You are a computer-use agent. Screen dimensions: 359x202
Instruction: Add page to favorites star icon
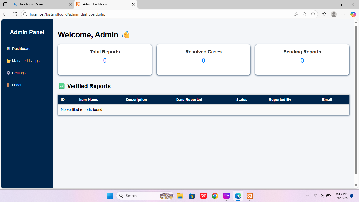pyautogui.click(x=313, y=14)
